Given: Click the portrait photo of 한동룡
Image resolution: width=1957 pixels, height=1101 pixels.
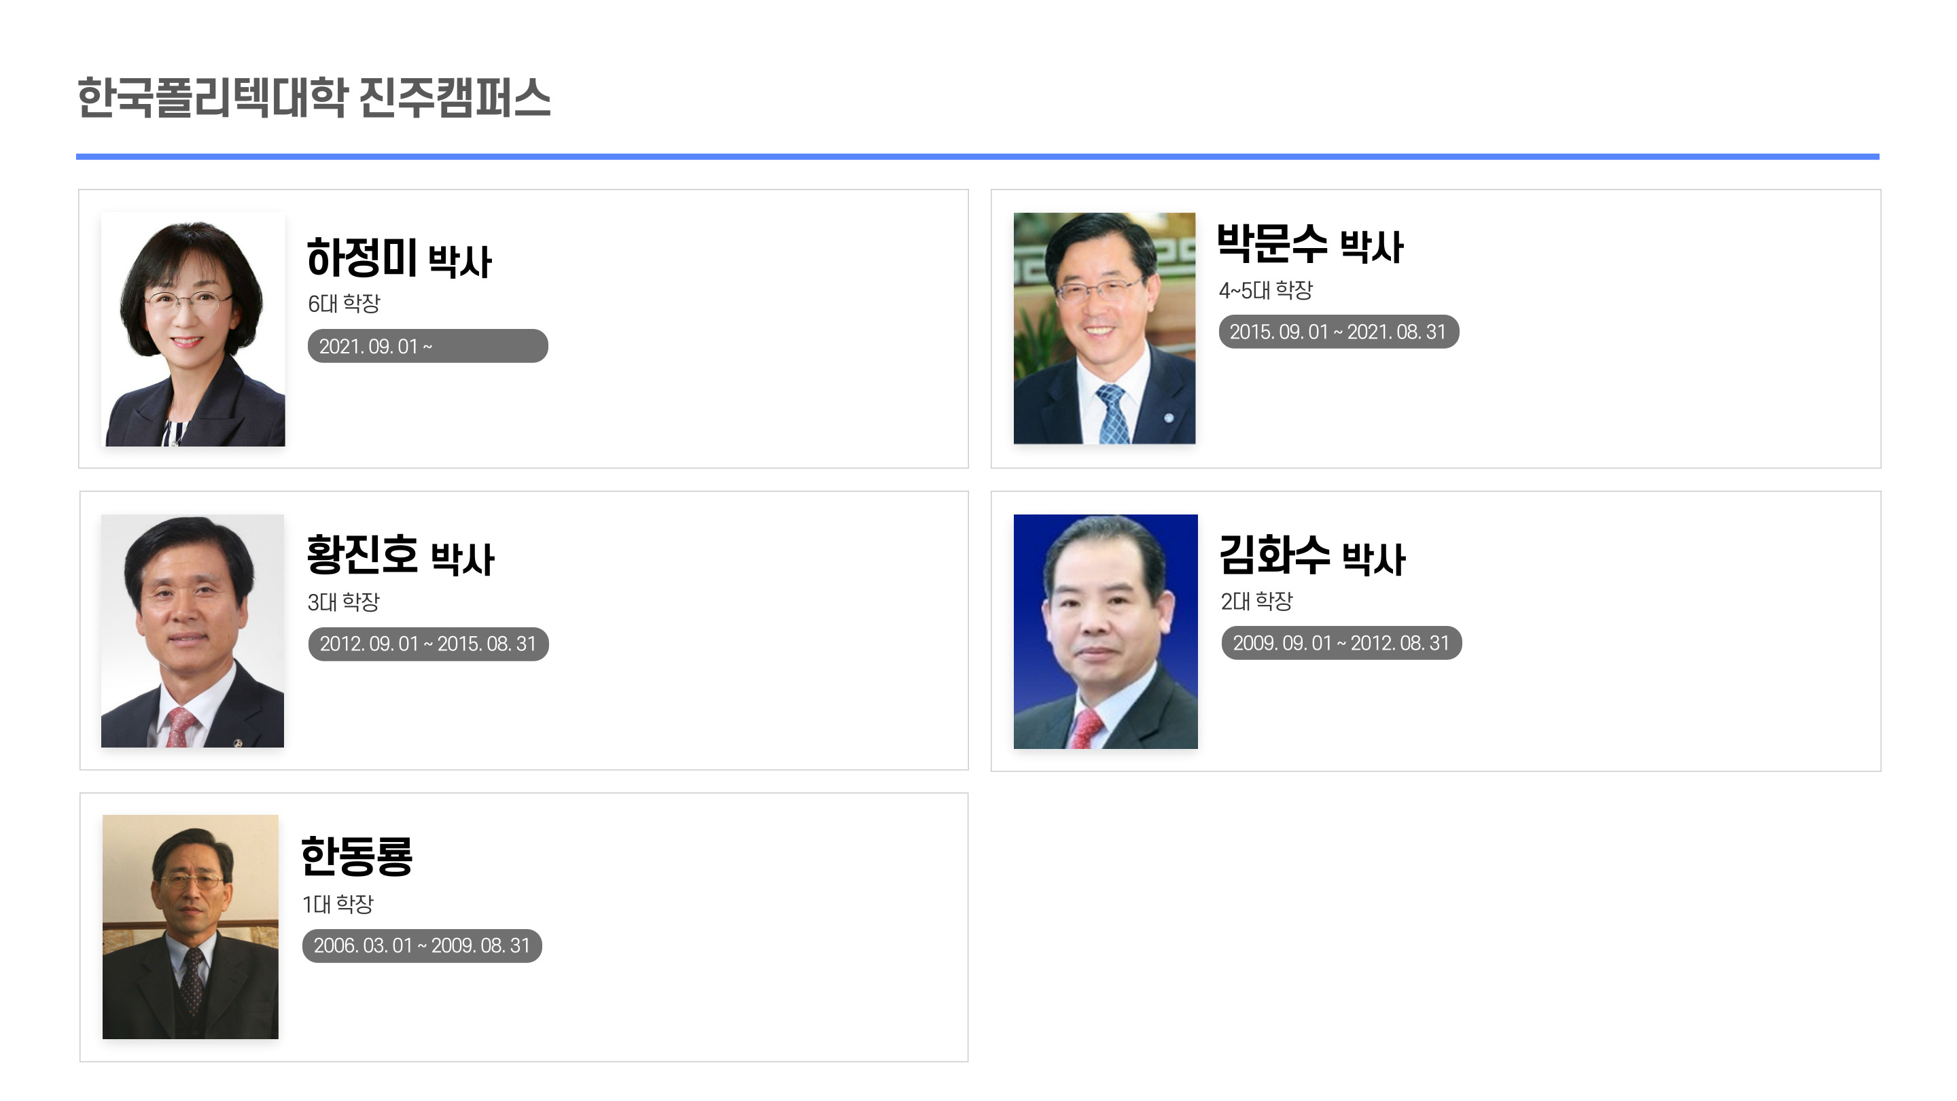Looking at the screenshot, I should click(190, 926).
